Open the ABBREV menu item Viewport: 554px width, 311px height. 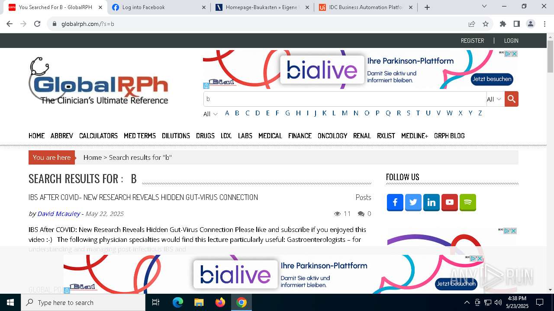point(62,136)
